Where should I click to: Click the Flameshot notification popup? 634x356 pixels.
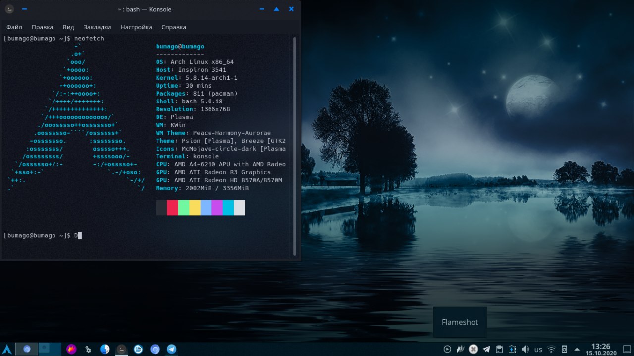click(x=460, y=322)
